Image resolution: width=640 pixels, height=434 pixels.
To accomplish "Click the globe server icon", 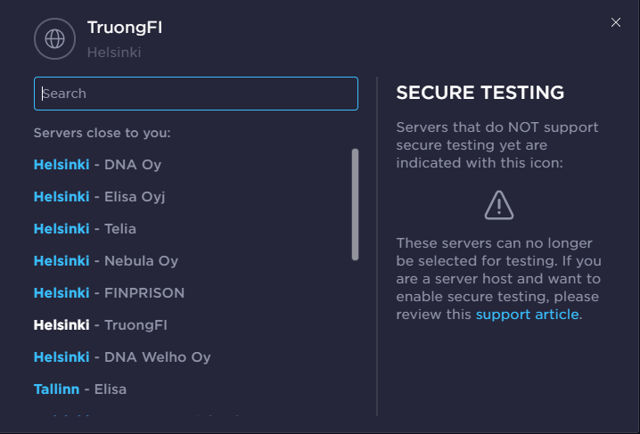I will (54, 38).
